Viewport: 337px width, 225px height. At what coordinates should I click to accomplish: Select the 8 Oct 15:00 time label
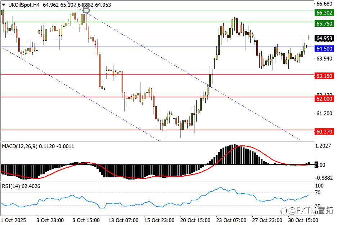pos(86,220)
